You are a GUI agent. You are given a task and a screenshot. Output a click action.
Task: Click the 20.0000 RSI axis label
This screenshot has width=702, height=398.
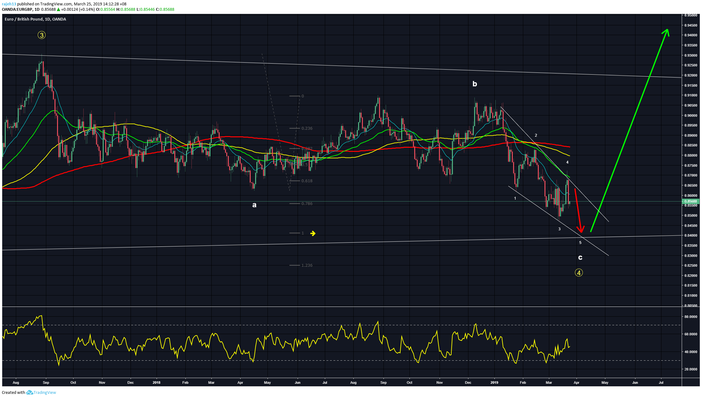691,369
